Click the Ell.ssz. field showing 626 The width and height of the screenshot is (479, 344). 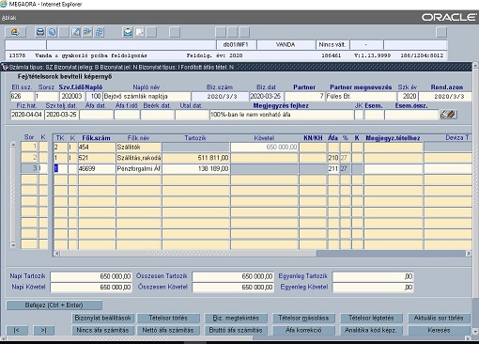[22, 96]
